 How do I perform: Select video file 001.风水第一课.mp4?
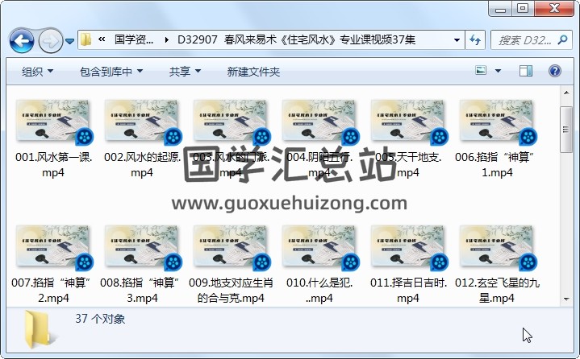(53, 137)
